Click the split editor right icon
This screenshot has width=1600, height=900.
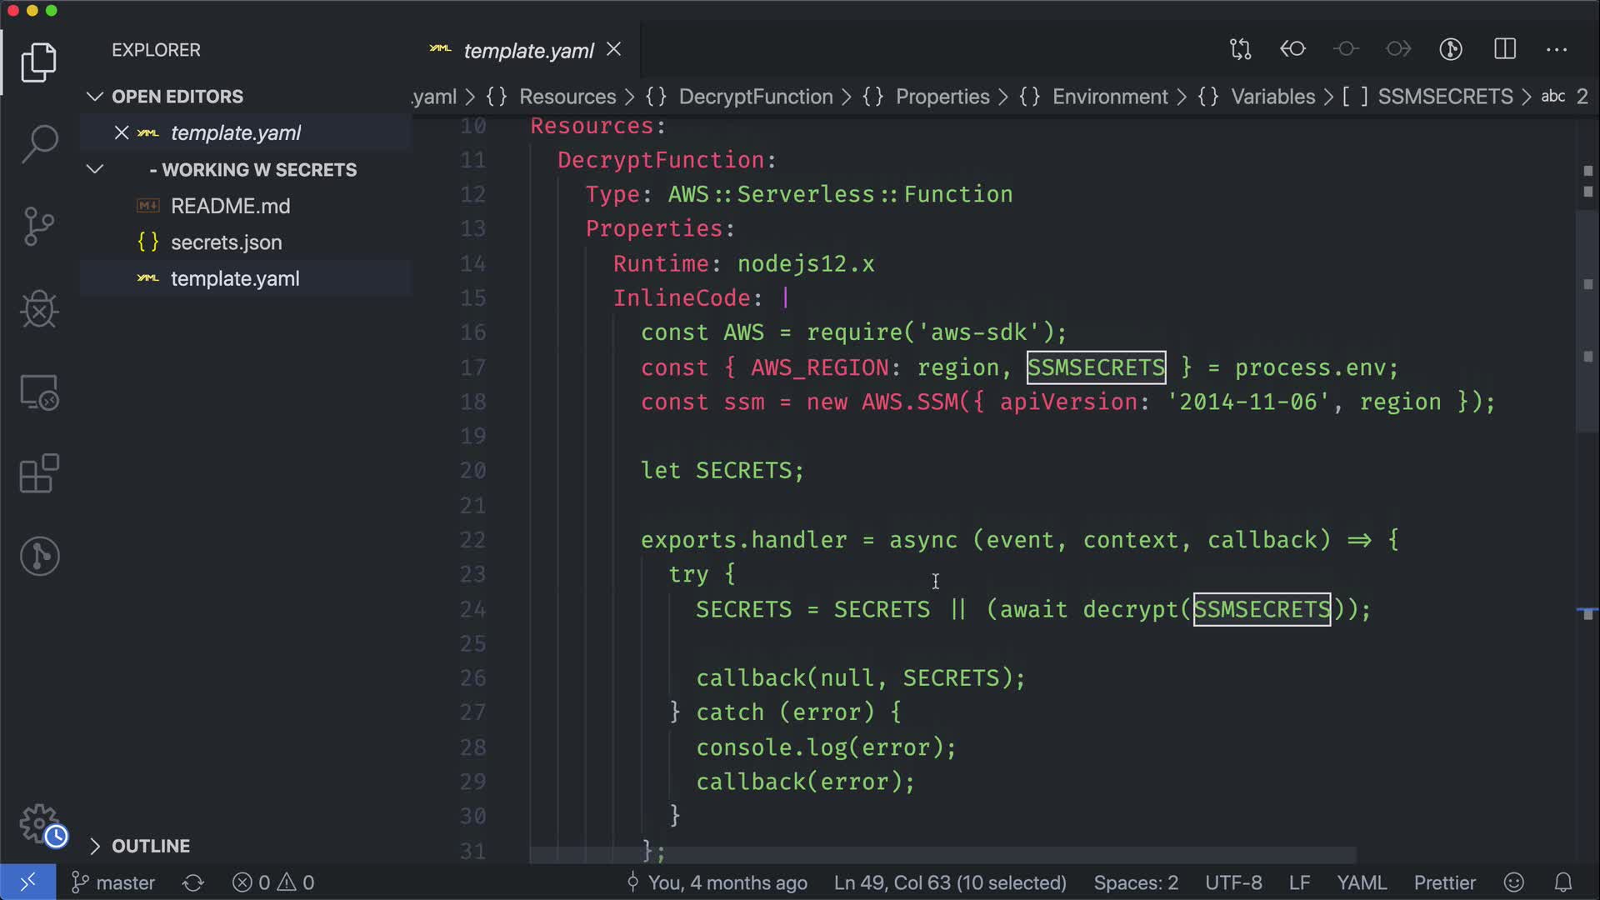tap(1505, 49)
